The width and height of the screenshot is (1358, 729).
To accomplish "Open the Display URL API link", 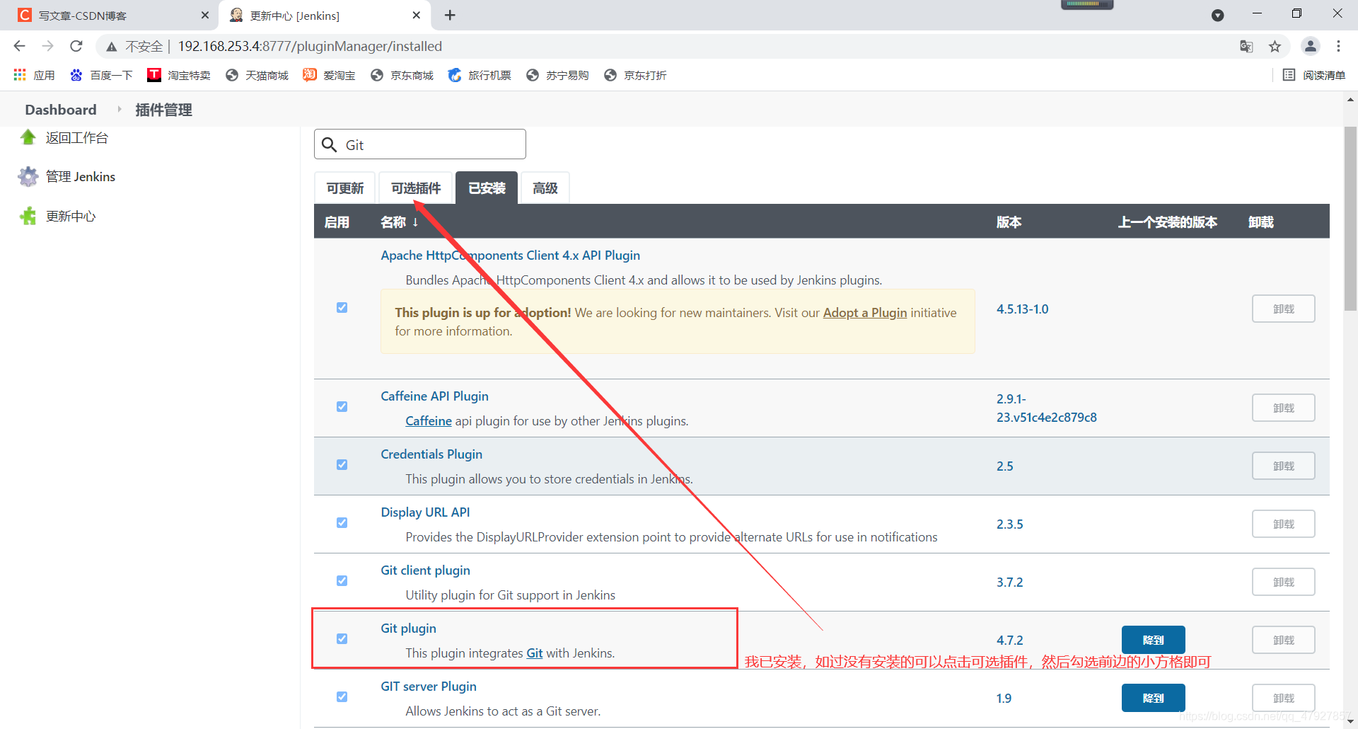I will click(x=425, y=512).
